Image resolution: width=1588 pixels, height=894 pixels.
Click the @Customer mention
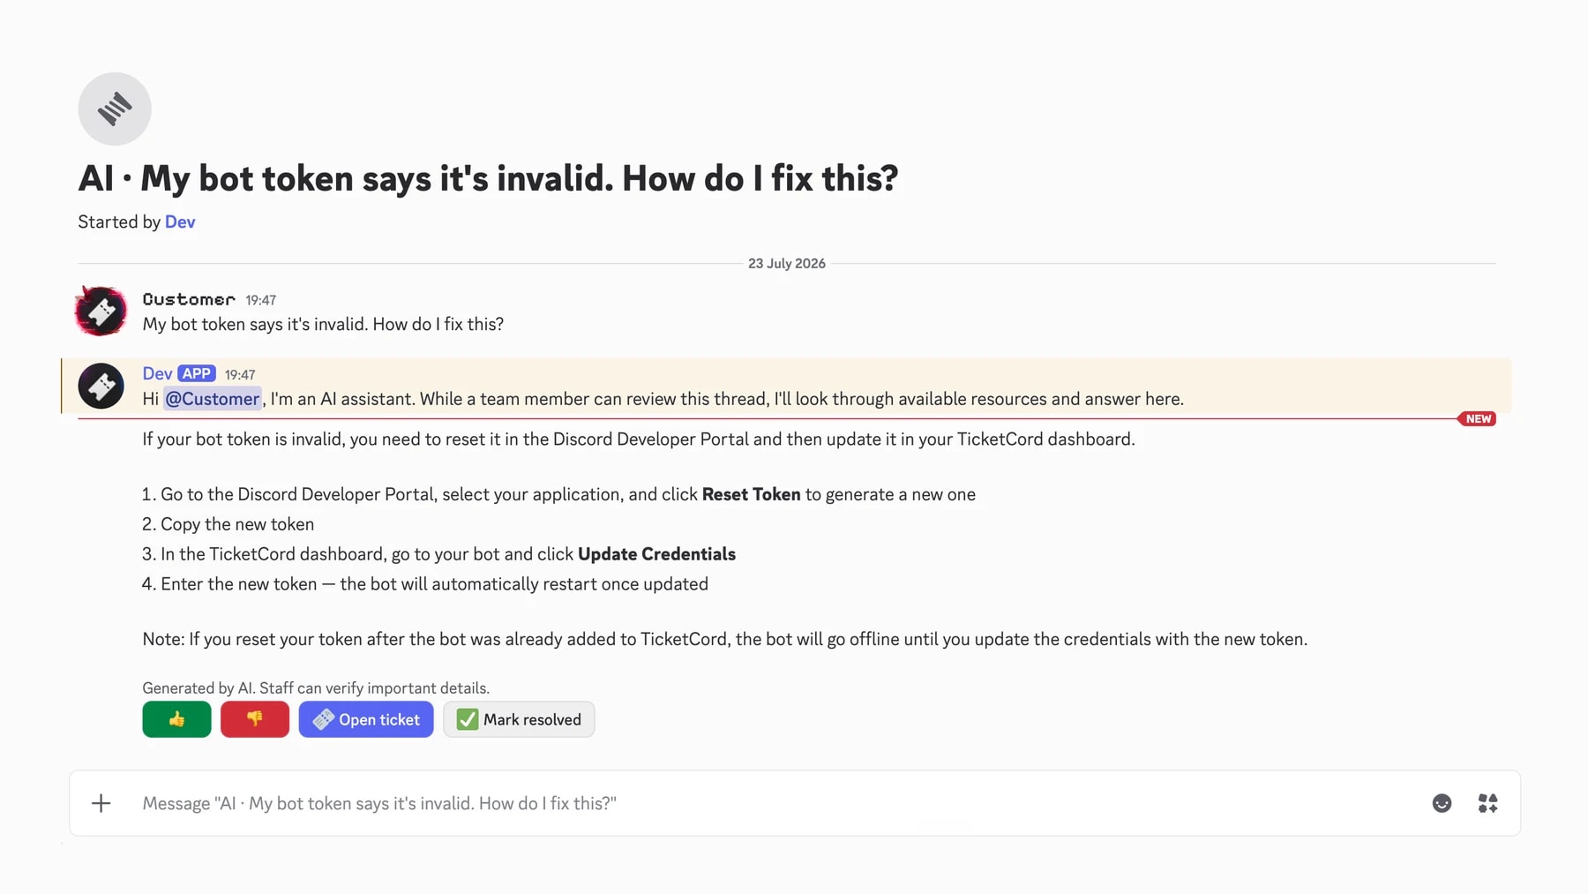click(213, 399)
